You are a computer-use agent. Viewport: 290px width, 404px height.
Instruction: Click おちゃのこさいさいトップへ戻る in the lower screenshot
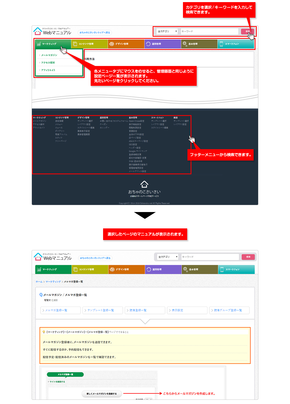click(95, 258)
